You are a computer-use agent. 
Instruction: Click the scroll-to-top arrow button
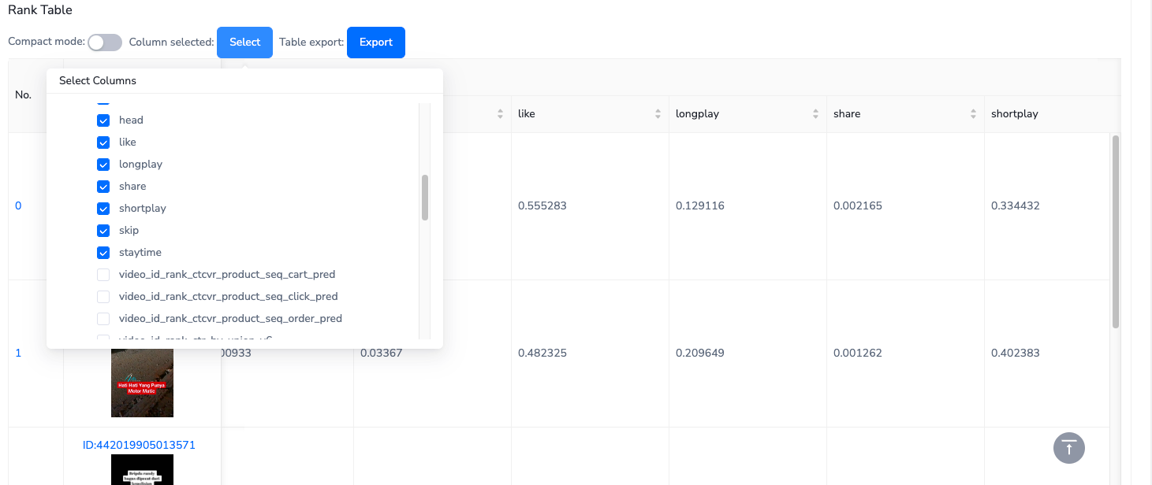[1068, 448]
